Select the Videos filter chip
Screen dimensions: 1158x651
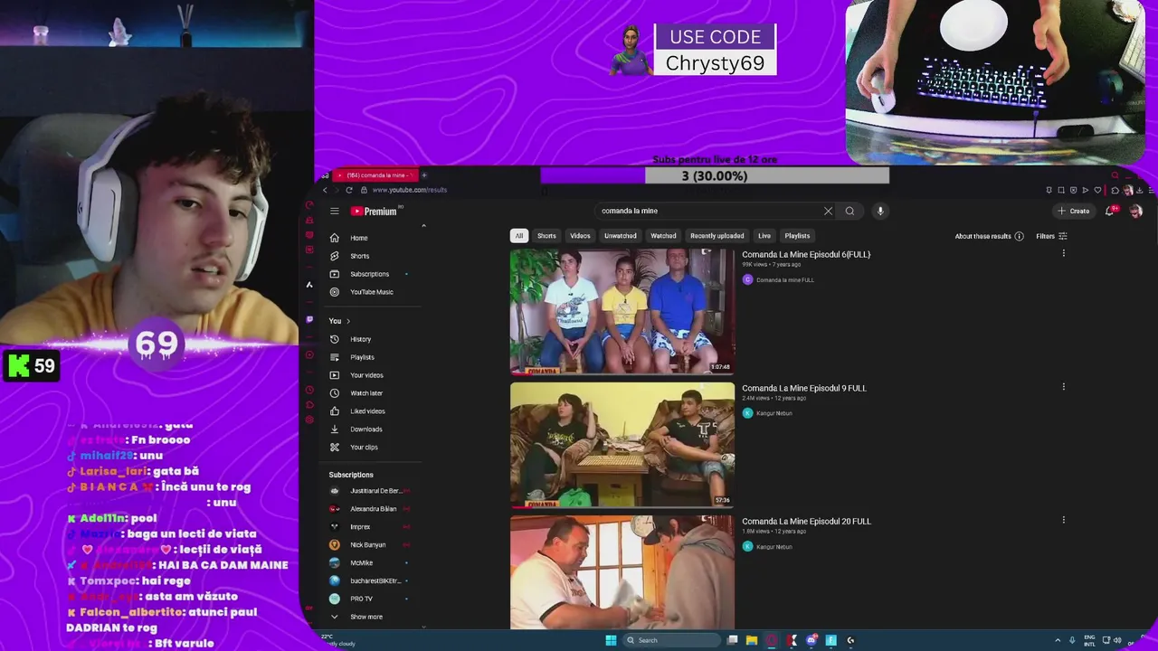(x=580, y=236)
